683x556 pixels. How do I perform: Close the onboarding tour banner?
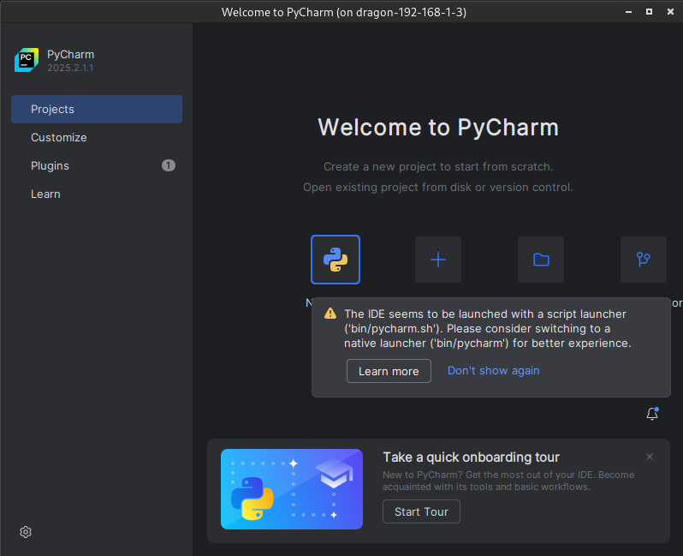650,457
